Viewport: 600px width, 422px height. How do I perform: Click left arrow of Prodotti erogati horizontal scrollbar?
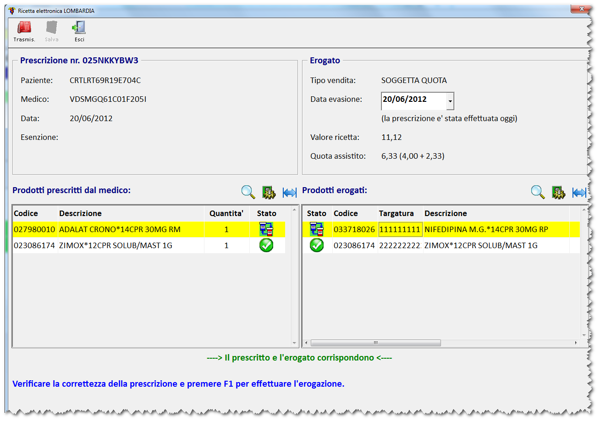click(306, 343)
